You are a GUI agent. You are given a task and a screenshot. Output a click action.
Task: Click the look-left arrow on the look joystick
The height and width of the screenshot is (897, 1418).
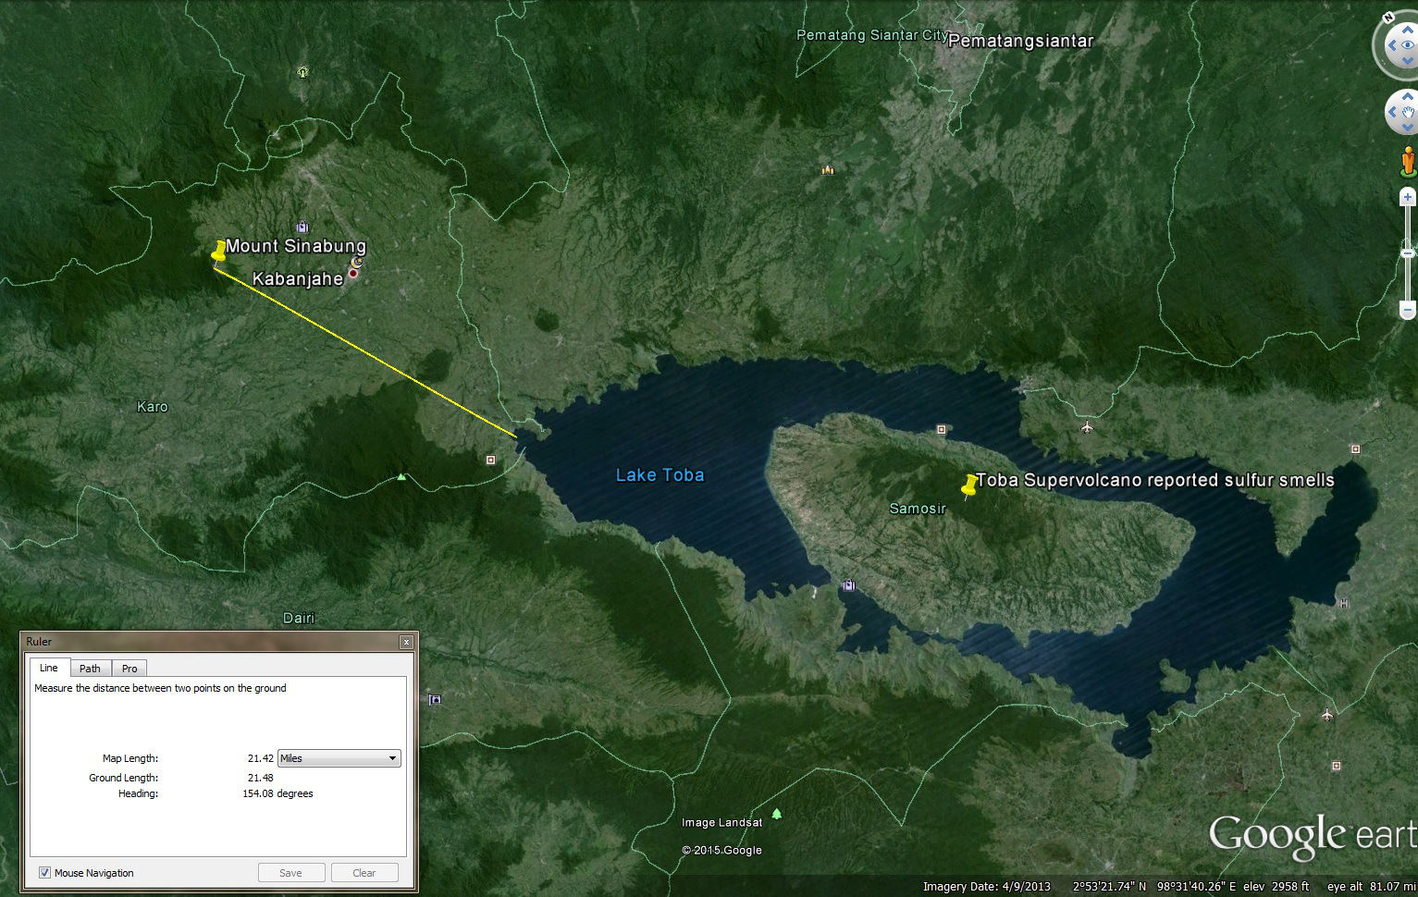click(1392, 45)
